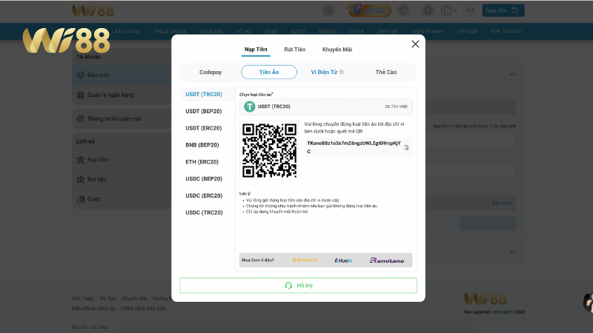This screenshot has height=333, width=593.
Task: Switch to the Rút Tiền tab
Action: [294, 50]
